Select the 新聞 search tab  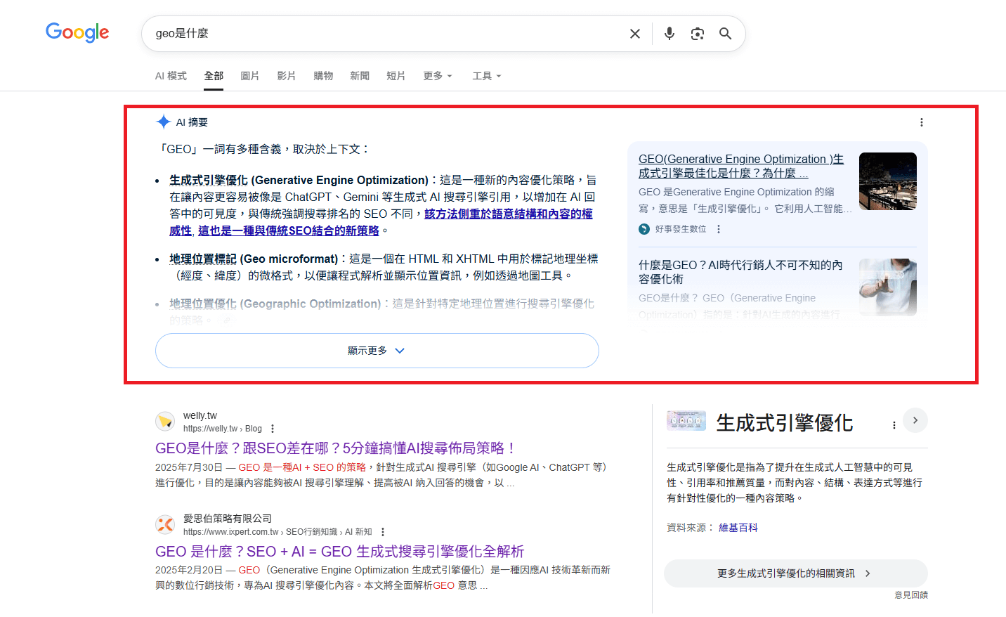pos(360,76)
